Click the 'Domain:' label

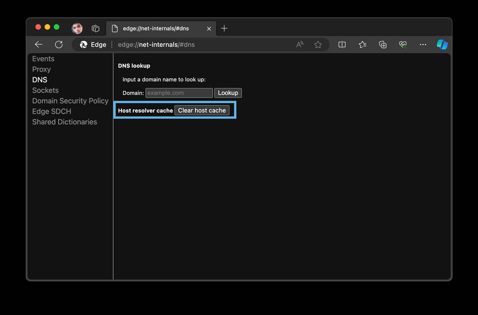click(133, 93)
